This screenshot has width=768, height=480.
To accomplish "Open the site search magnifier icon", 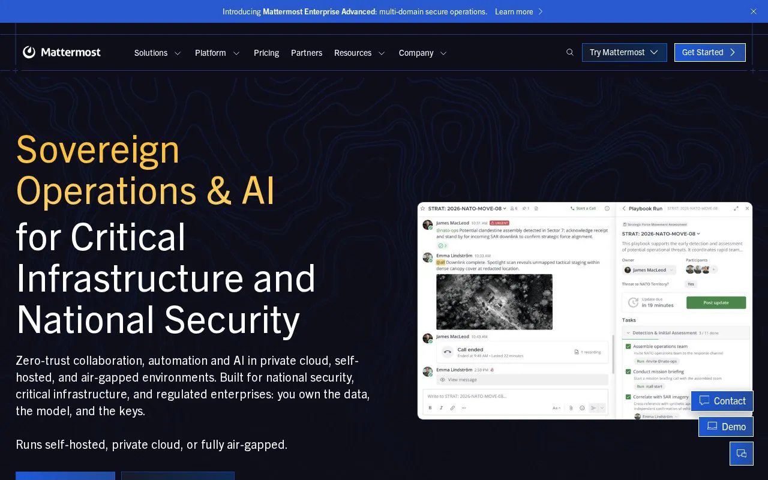I will point(570,52).
